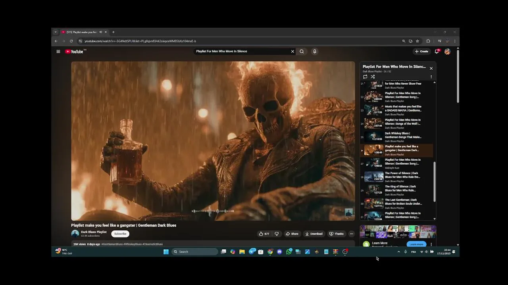Open the Windows taskbar Search box
The height and width of the screenshot is (285, 508).
click(195, 252)
